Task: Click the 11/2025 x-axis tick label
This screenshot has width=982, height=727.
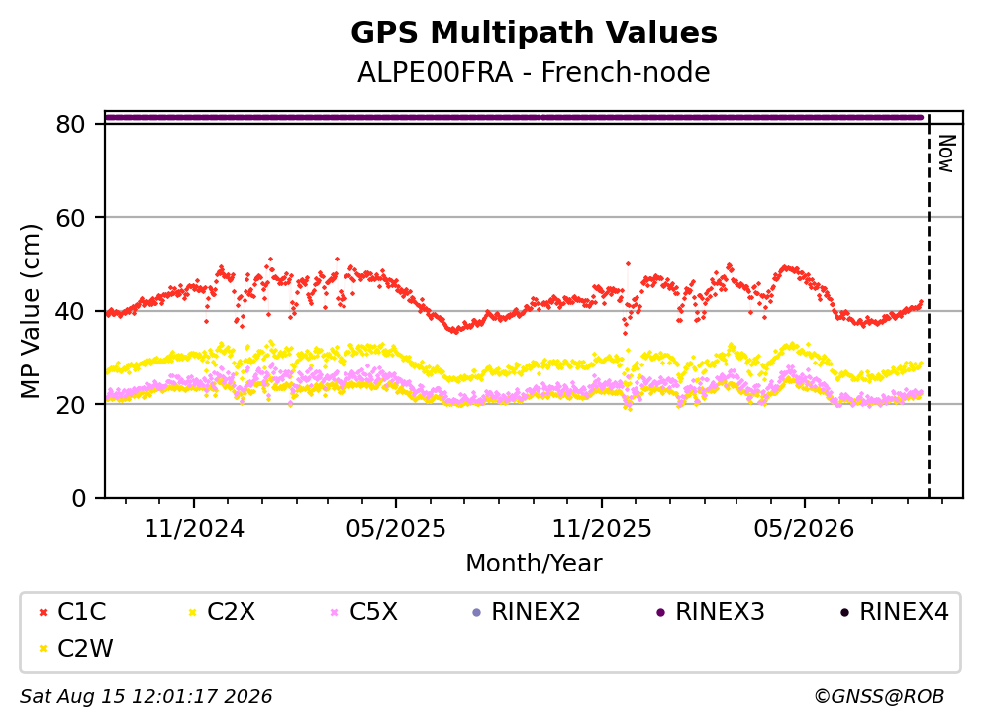Action: pyautogui.click(x=602, y=529)
